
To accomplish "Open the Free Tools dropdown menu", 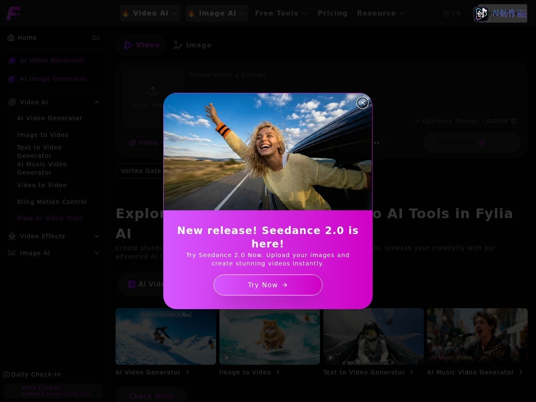I will 281,13.
